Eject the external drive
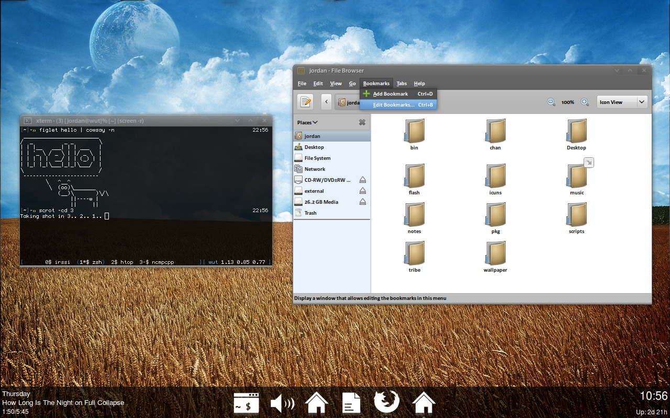Image resolution: width=670 pixels, height=418 pixels. [363, 191]
